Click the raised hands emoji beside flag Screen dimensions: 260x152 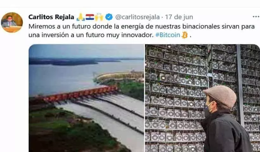(99, 17)
